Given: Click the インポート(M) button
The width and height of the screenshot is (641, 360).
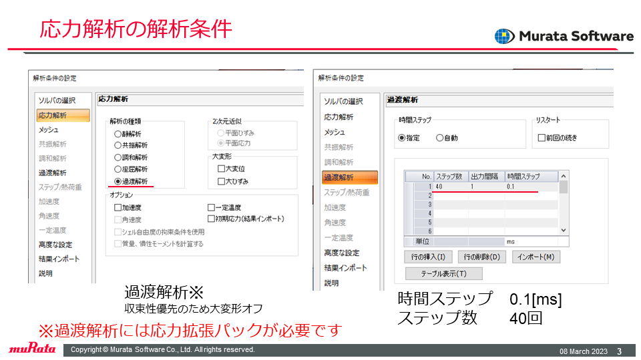Looking at the screenshot, I should (536, 257).
